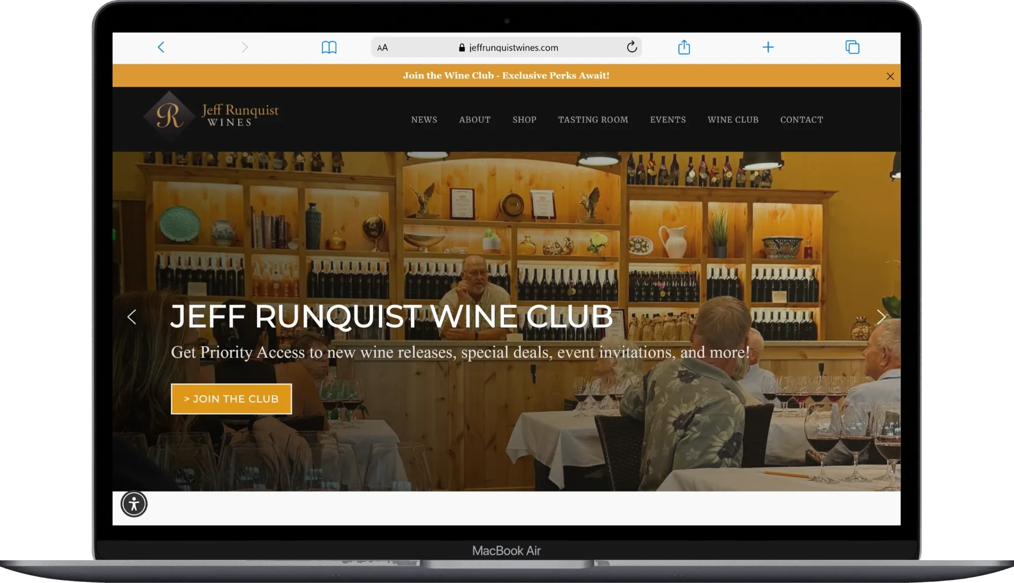Click the Safari forward arrow
This screenshot has width=1014, height=583.
[245, 47]
